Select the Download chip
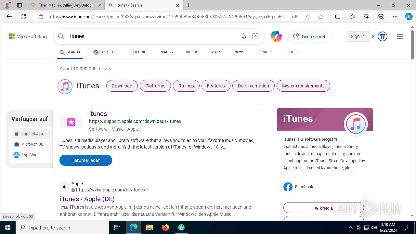 [122, 86]
